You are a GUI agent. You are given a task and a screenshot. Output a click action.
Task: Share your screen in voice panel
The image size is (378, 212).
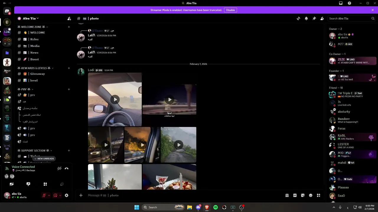(x=28, y=184)
